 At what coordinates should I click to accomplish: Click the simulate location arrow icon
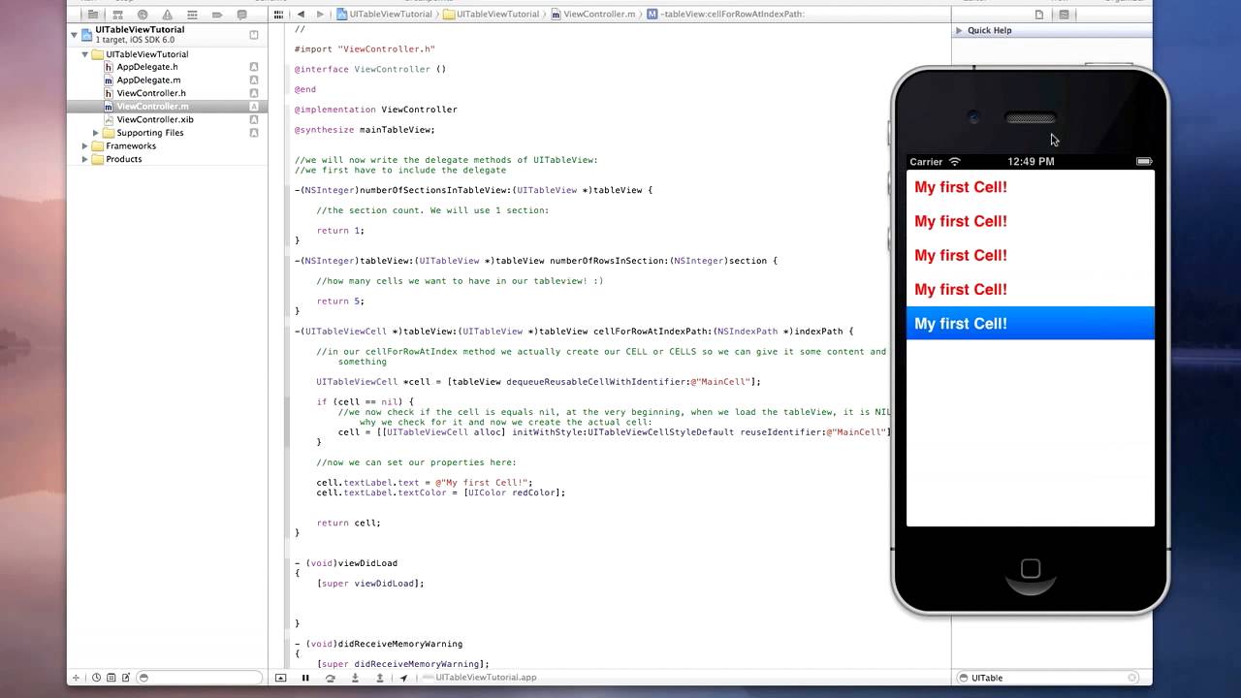tap(404, 678)
